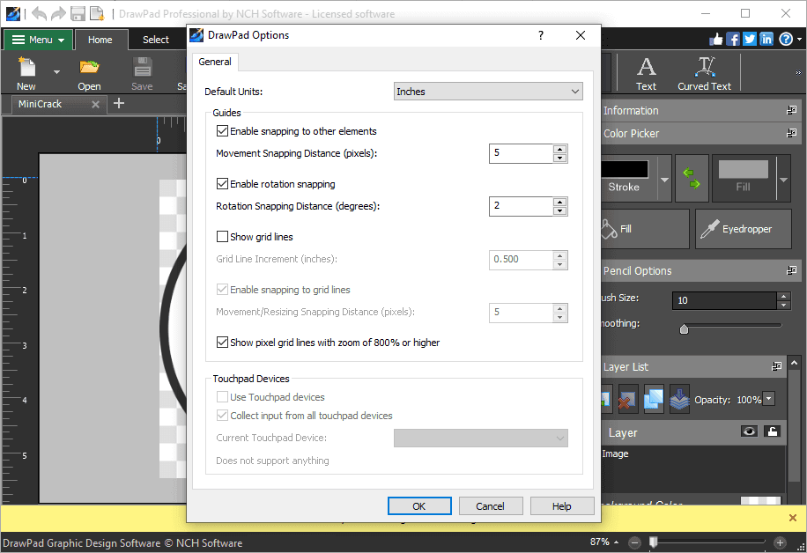Image resolution: width=807 pixels, height=553 pixels.
Task: Unlock the Layer with the padlock icon
Action: coord(773,431)
